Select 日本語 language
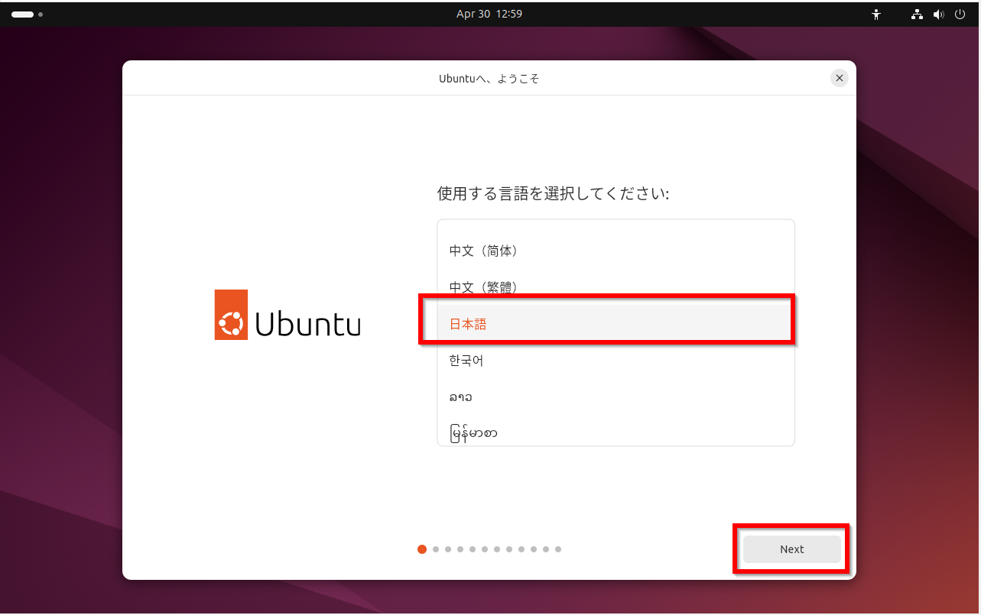Screen dimensions: 981x615 (x=616, y=324)
